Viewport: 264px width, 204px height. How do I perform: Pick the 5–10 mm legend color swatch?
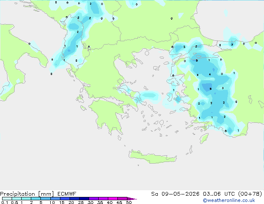click(45, 199)
